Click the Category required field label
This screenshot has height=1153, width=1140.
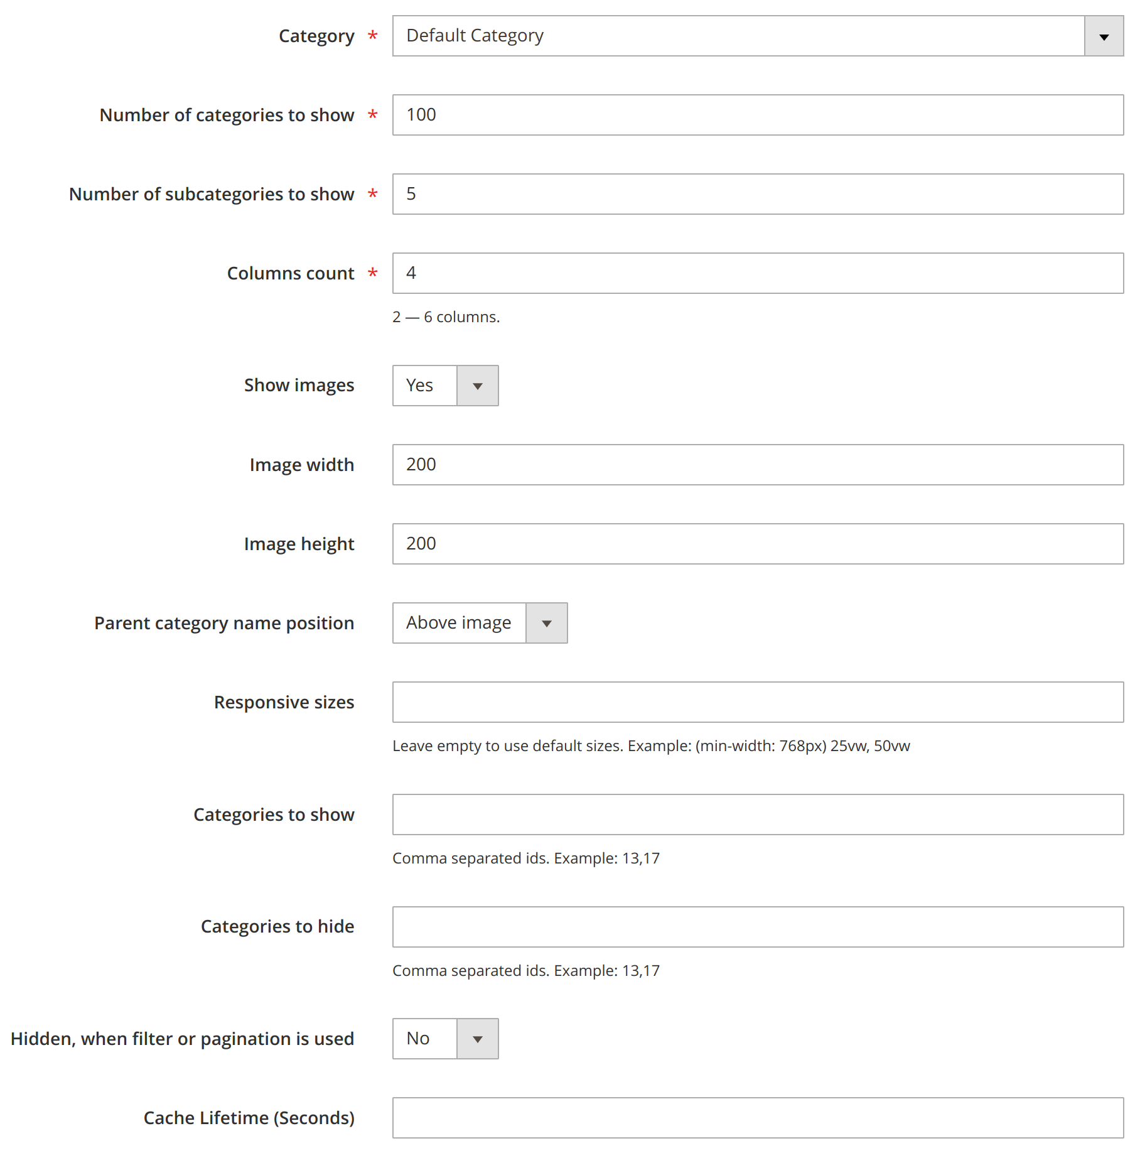pos(317,36)
